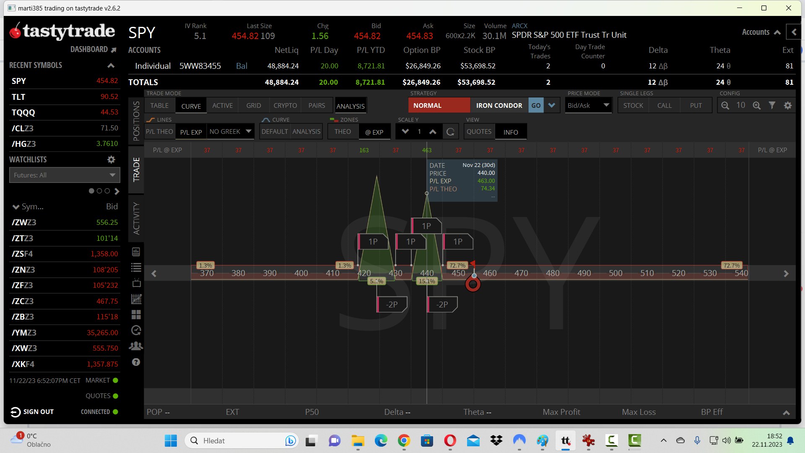Open the list view icon in the sidebar
The image size is (805, 453).
click(x=136, y=268)
